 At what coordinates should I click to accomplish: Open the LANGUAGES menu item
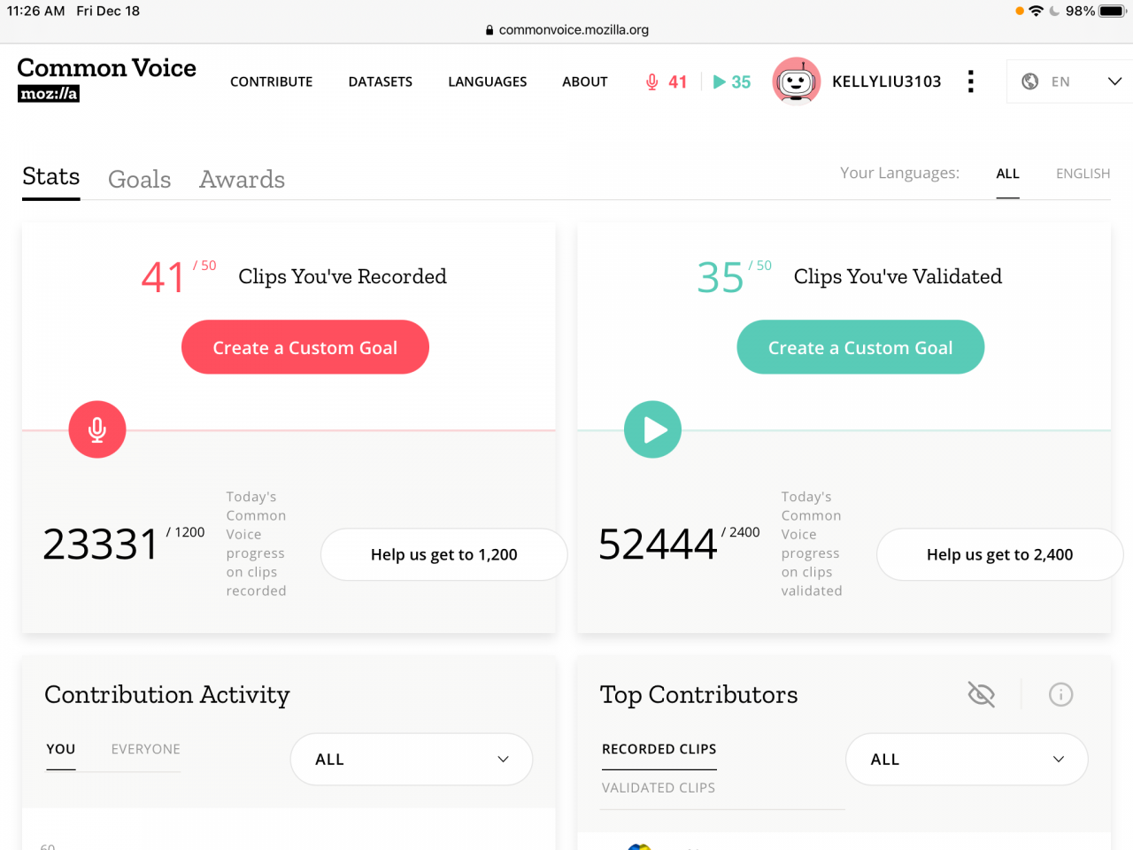[x=488, y=81]
